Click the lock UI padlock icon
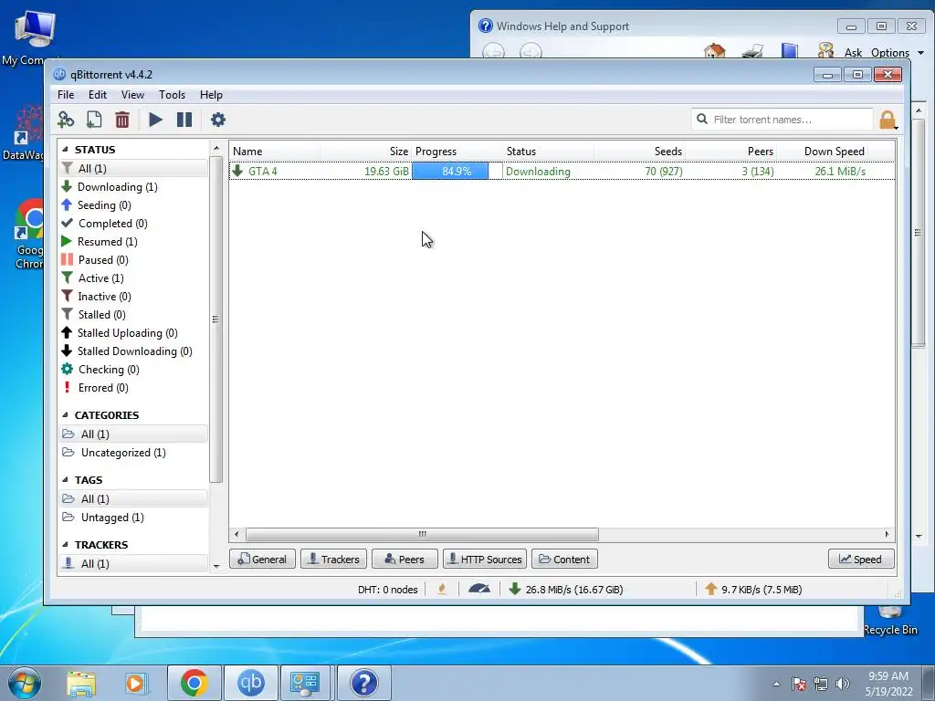 pyautogui.click(x=888, y=120)
